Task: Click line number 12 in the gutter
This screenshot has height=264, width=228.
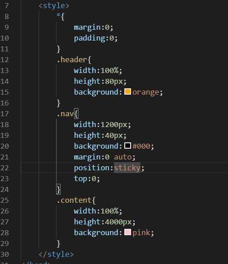Action: 4,60
